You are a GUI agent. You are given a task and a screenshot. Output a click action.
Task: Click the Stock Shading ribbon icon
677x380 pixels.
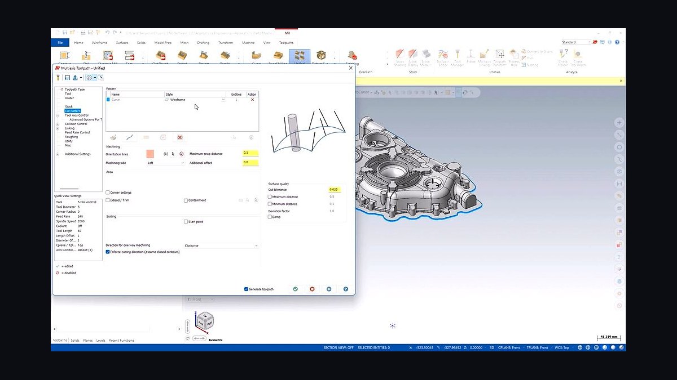coord(399,57)
